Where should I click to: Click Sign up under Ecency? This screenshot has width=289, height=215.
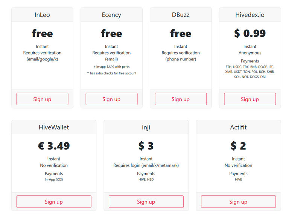point(111,99)
